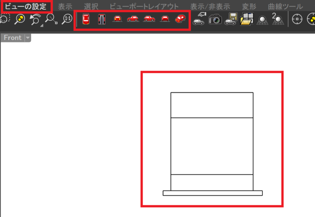Click the Front viewport title label
Viewport: 315px width, 217px height.
(x=13, y=38)
